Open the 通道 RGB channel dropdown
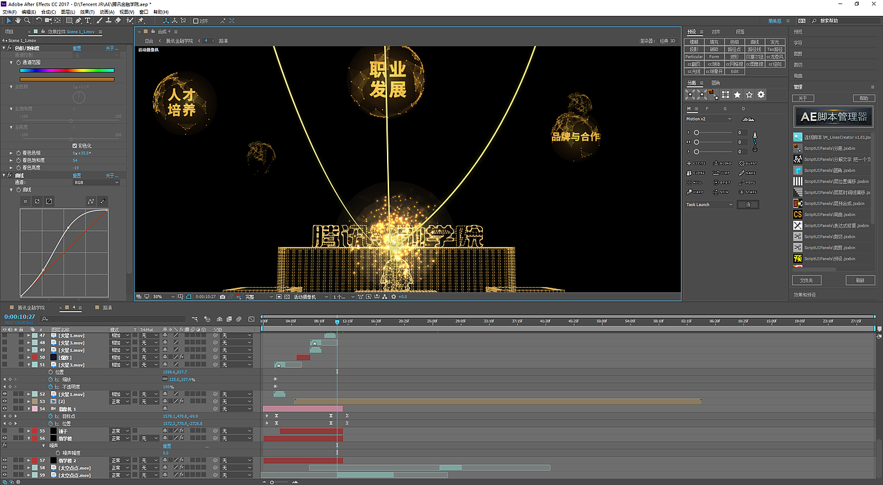Image resolution: width=883 pixels, height=485 pixels. tap(96, 182)
